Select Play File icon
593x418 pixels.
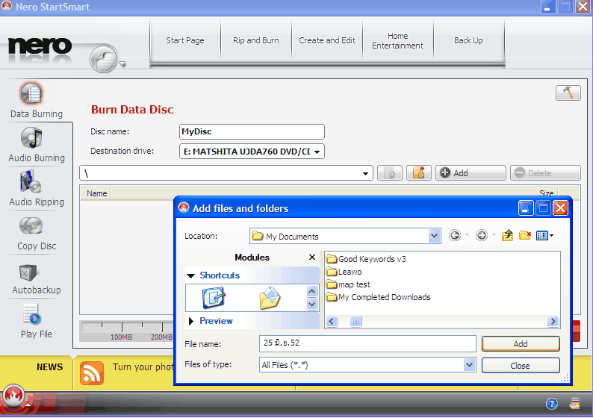pos(32,314)
